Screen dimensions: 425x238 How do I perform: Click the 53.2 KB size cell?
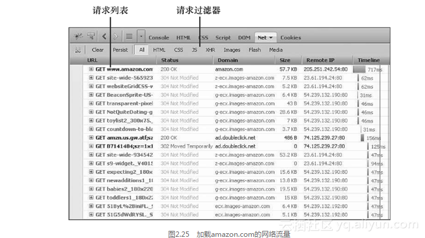click(x=288, y=155)
